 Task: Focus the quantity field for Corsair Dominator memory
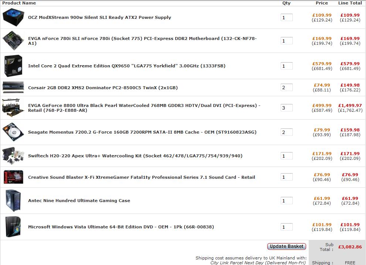(287, 87)
